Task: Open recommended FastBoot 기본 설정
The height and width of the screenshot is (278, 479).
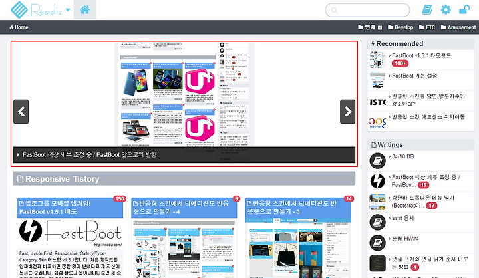Action: click(x=413, y=76)
